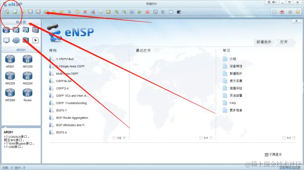Click the Redo arrow toolbar icon

(62, 12)
